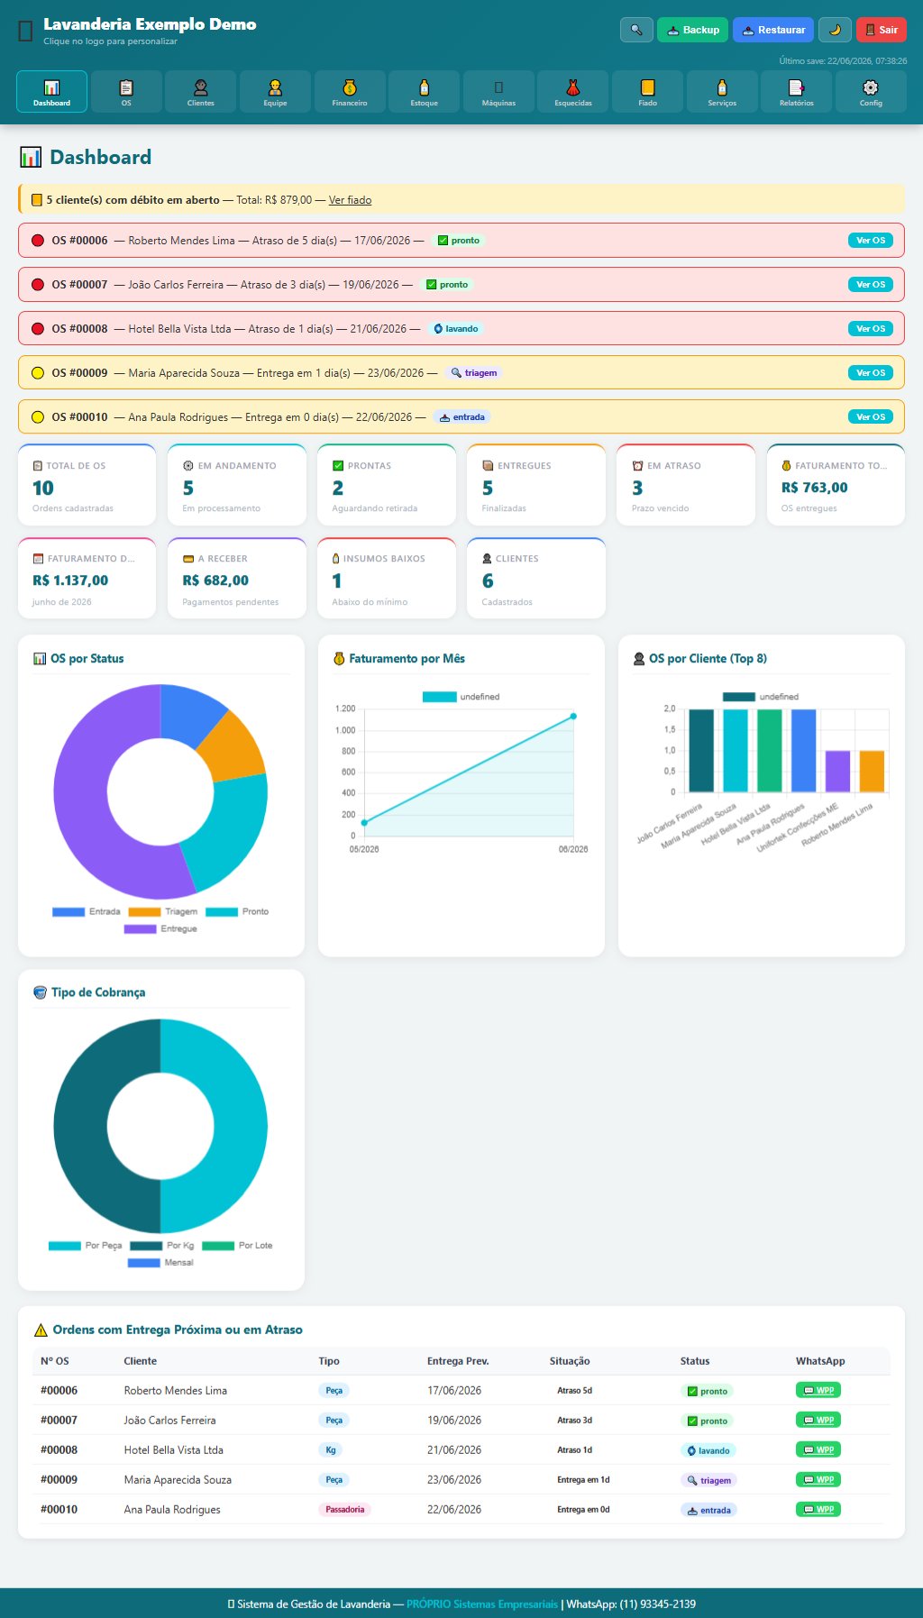
Task: Click the Kg type tag for Hotel Bella Vista
Action: (x=331, y=1450)
